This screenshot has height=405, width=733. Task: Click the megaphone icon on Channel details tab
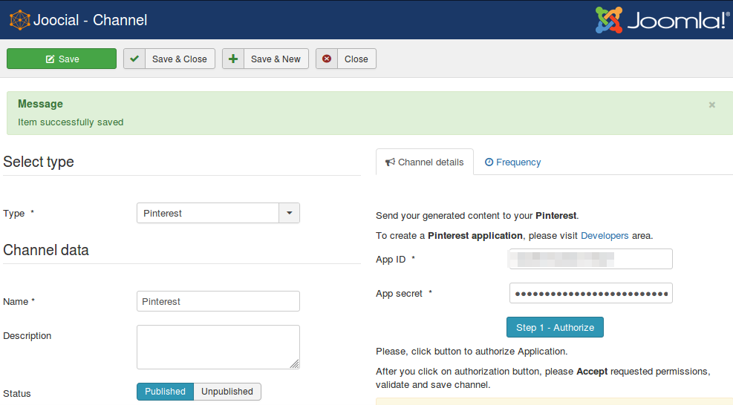390,162
